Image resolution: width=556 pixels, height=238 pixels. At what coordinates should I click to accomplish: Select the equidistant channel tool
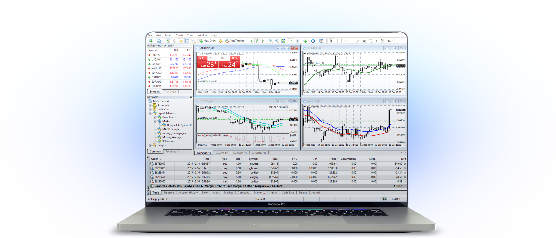click(x=364, y=41)
